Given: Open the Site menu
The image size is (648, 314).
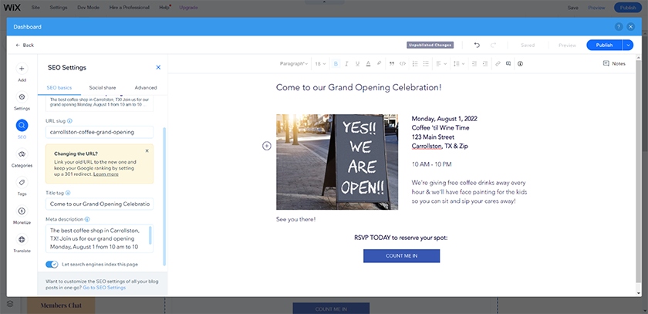Looking at the screenshot, I should (35, 8).
